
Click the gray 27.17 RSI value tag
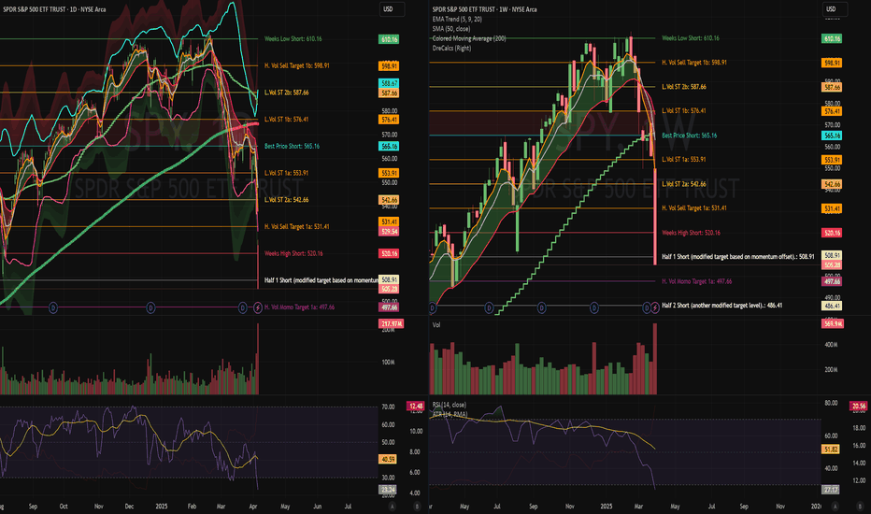click(831, 490)
